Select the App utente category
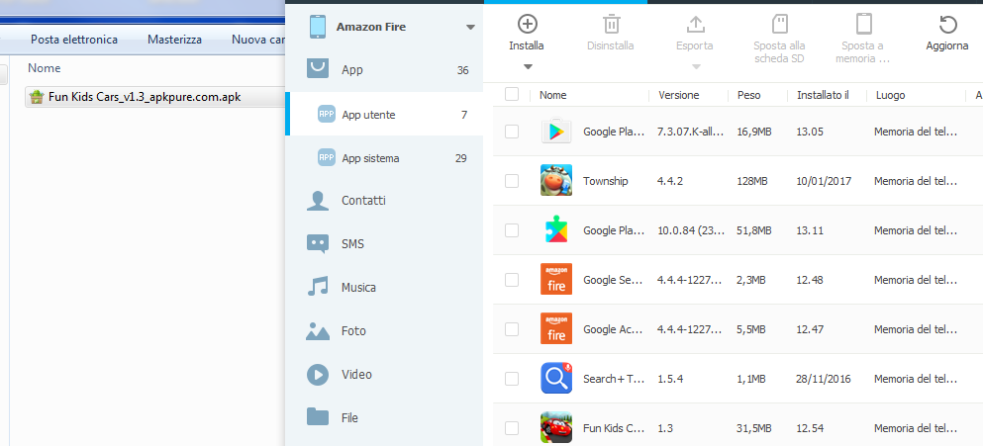This screenshot has width=983, height=446. click(385, 114)
